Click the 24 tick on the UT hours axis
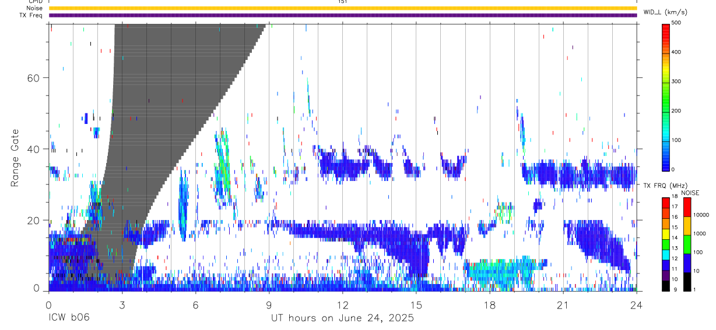Viewport: 716px width, 330px height. [636, 304]
